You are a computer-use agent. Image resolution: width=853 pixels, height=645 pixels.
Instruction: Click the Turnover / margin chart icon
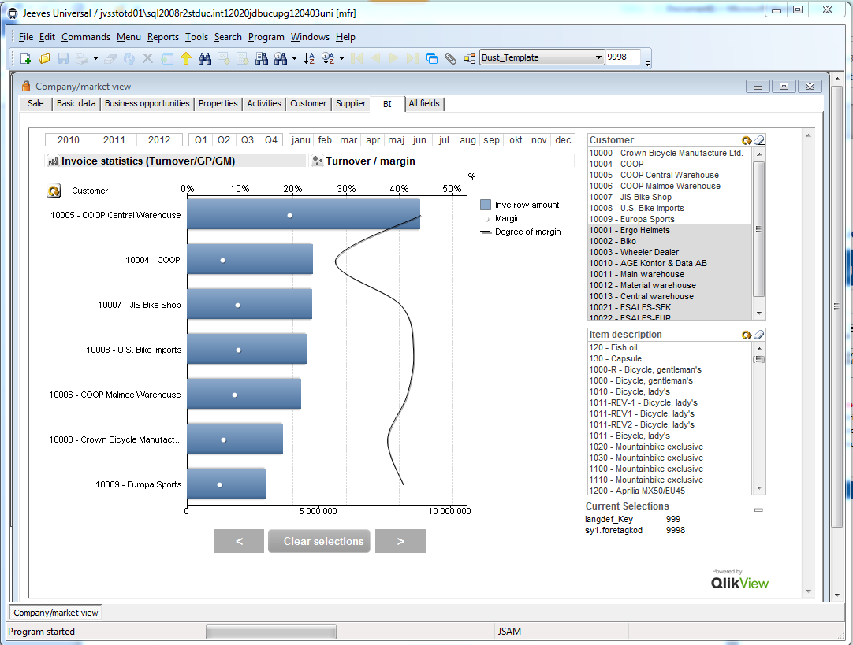pyautogui.click(x=317, y=161)
